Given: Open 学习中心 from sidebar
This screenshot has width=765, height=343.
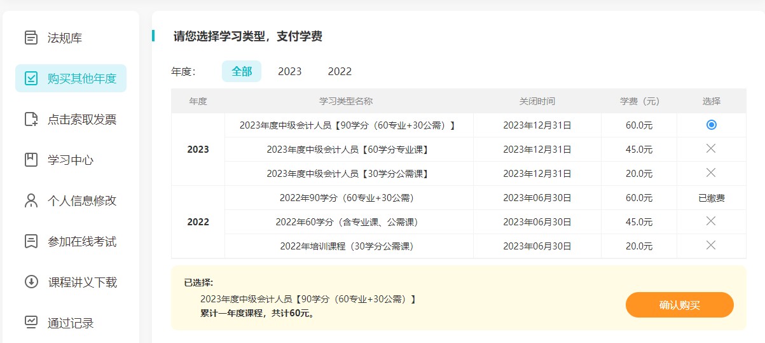Looking at the screenshot, I should tap(71, 160).
